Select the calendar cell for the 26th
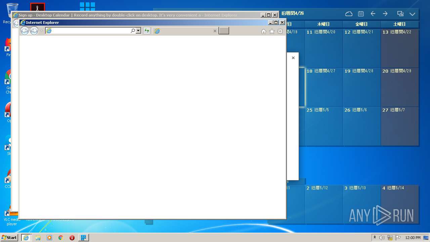This screenshot has height=242, width=430. (362, 126)
